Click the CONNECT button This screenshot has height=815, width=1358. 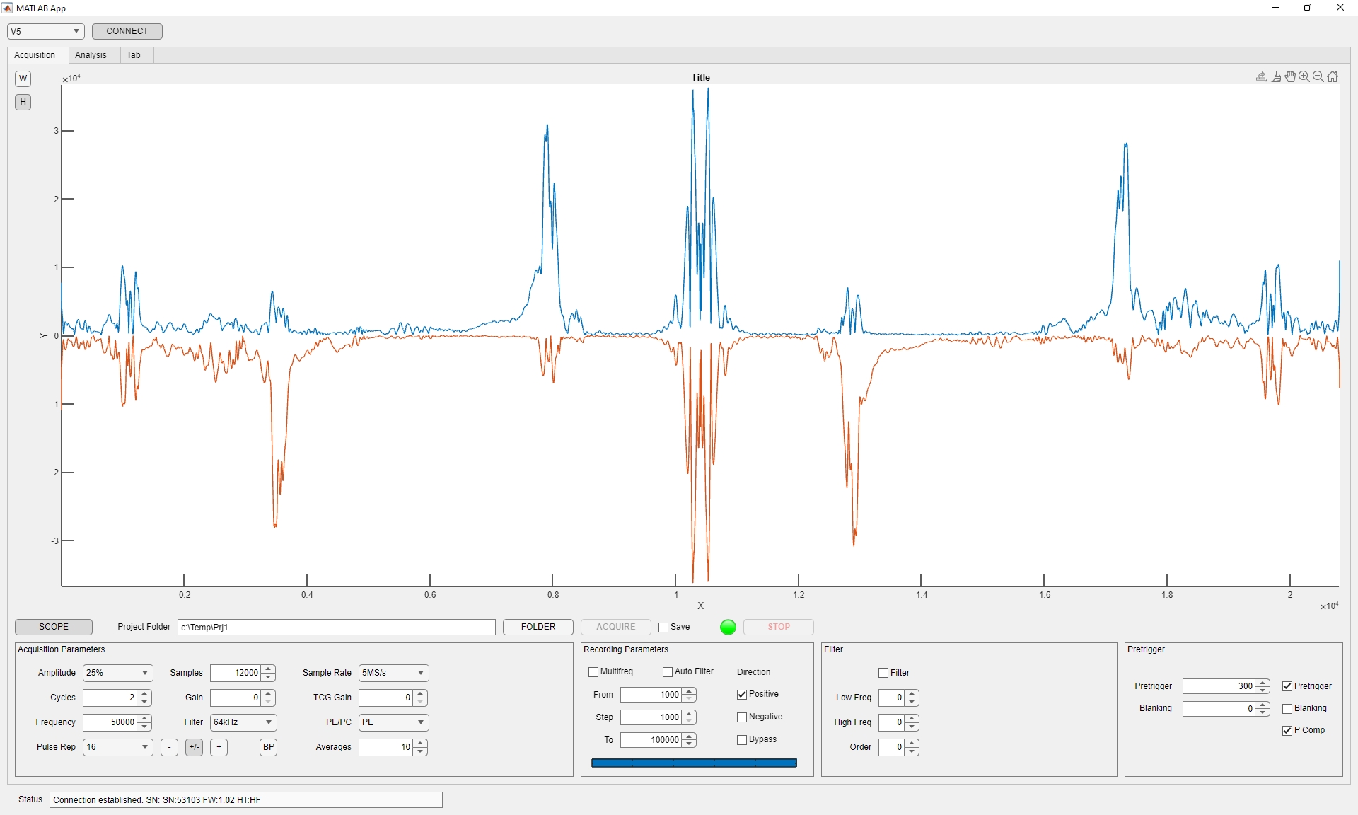click(x=127, y=31)
